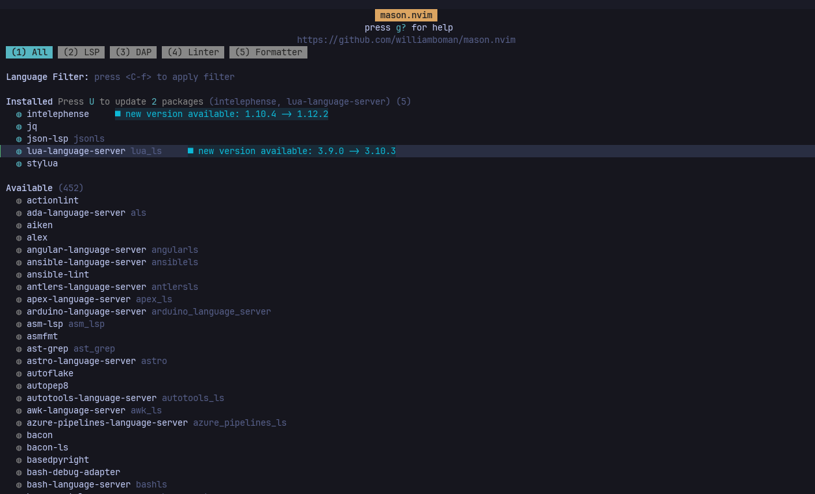Select the installed icon beside stylua

(19, 164)
